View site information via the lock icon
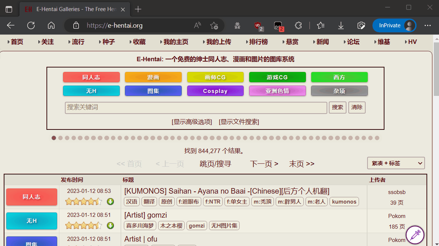439x246 pixels. click(76, 25)
